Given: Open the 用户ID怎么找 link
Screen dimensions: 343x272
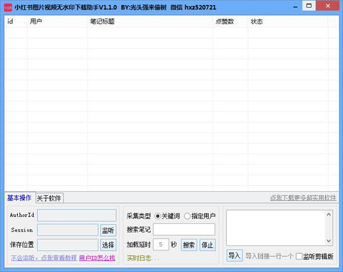Looking at the screenshot, I should (97, 258).
